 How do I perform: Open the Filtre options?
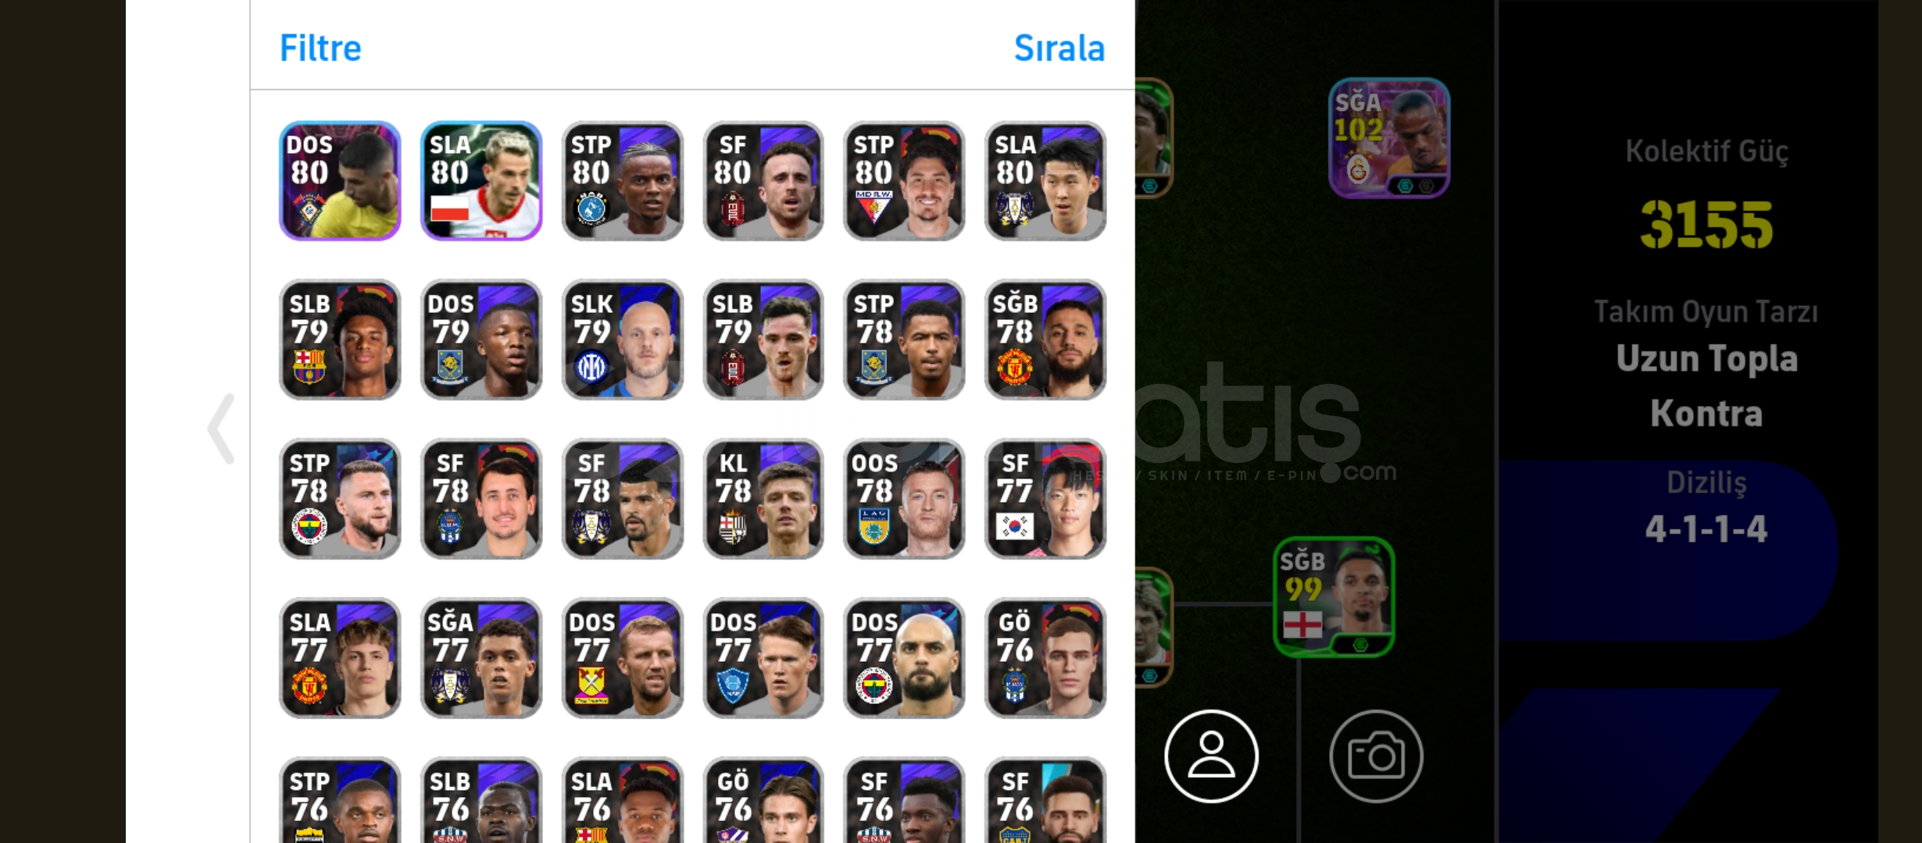tap(320, 48)
